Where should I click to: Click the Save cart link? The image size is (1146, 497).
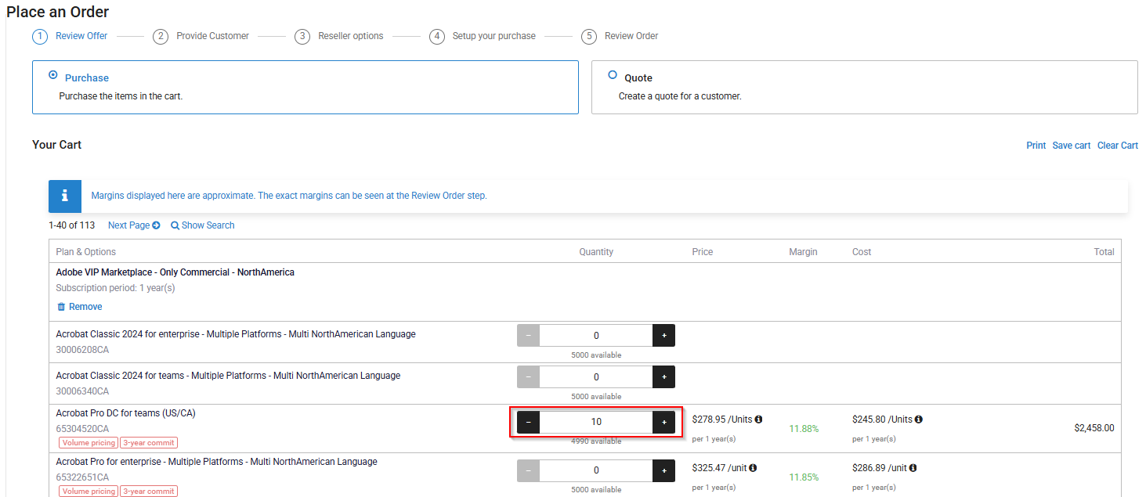[x=1071, y=146]
